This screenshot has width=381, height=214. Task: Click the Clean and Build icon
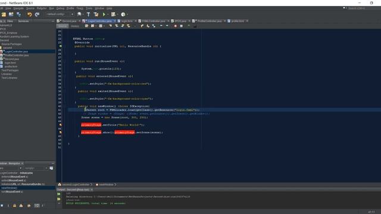click(x=96, y=14)
